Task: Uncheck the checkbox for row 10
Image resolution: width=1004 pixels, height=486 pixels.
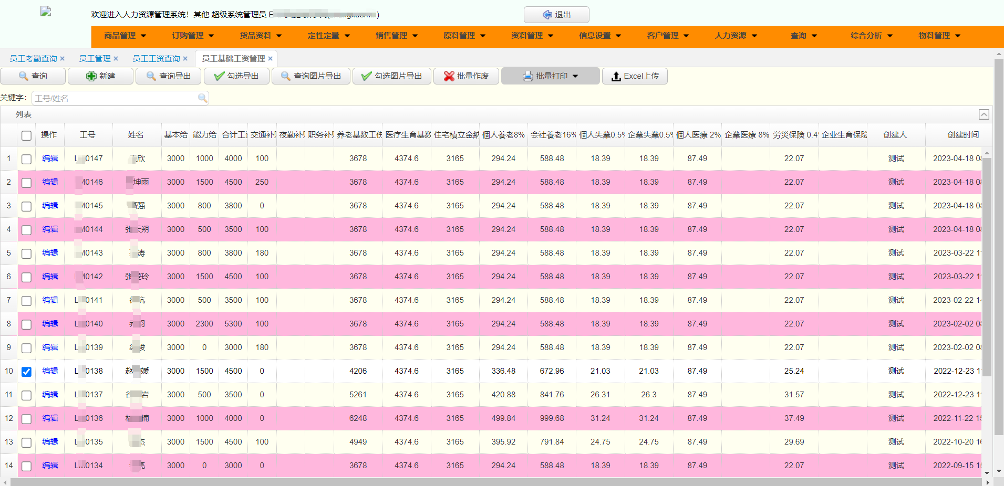Action: coord(26,372)
